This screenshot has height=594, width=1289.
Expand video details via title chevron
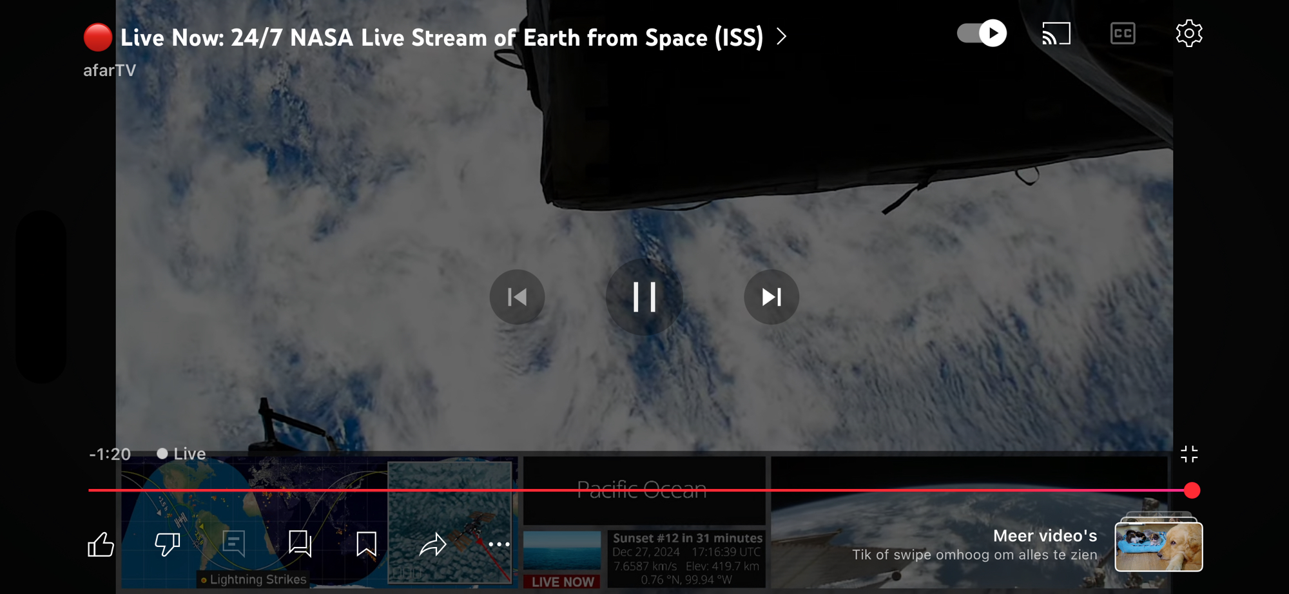pyautogui.click(x=782, y=37)
